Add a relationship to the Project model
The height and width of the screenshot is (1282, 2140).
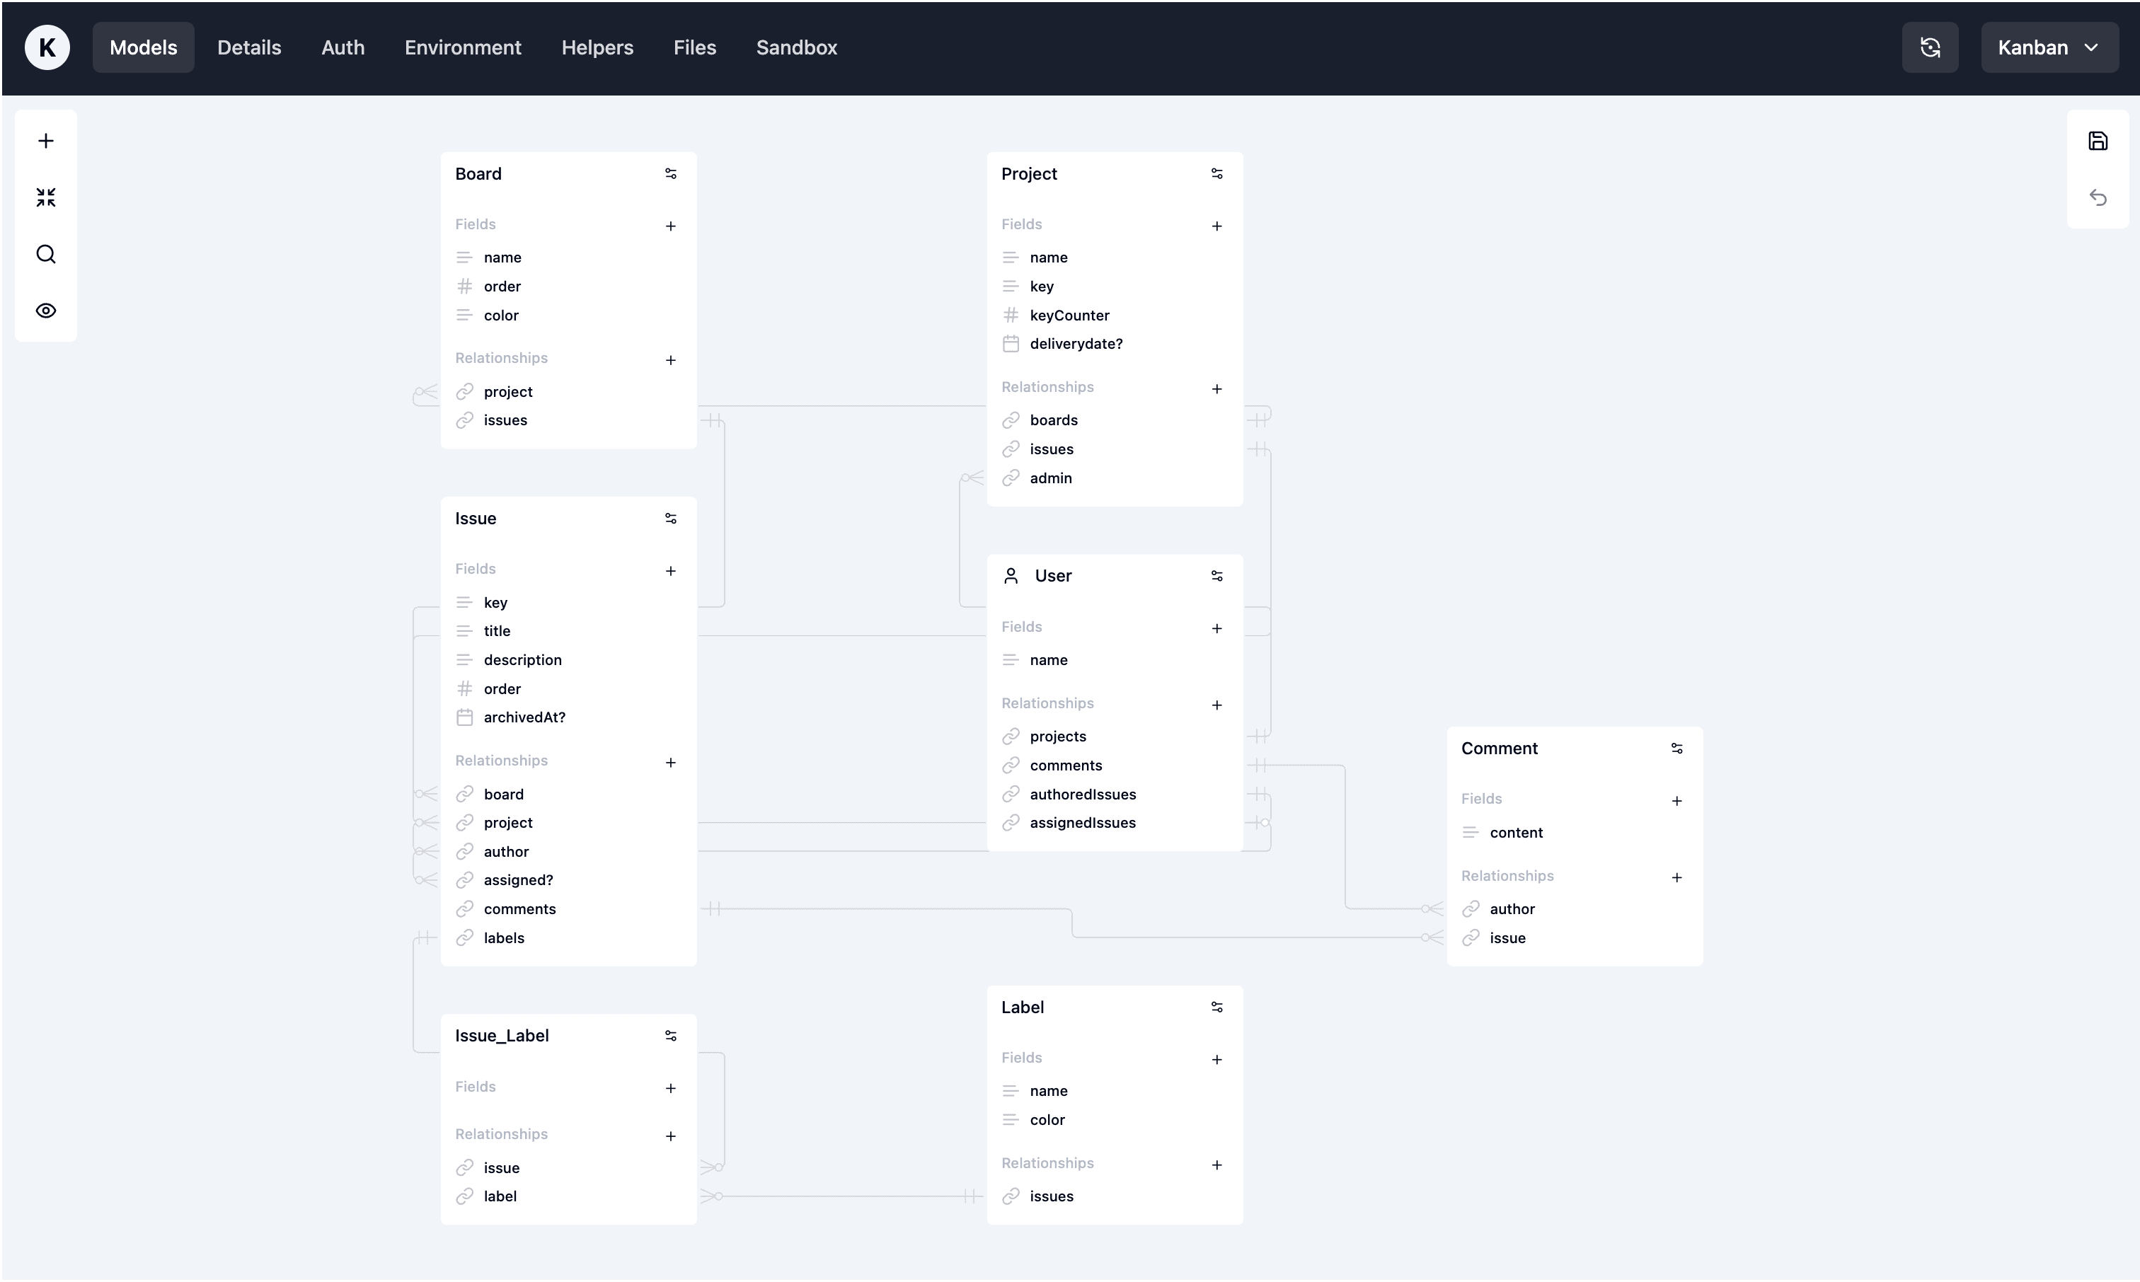point(1216,388)
